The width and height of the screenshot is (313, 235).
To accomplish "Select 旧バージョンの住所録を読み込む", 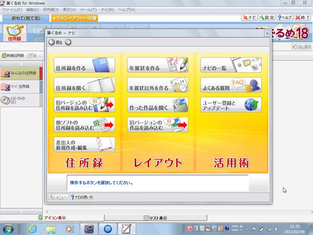I will click(x=84, y=105).
